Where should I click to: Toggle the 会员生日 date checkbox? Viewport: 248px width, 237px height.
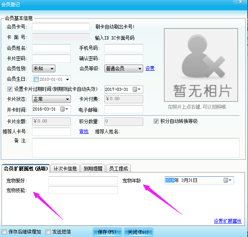(36, 79)
